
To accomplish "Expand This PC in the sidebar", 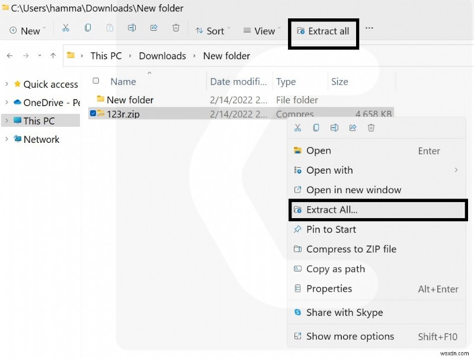I will [7, 120].
